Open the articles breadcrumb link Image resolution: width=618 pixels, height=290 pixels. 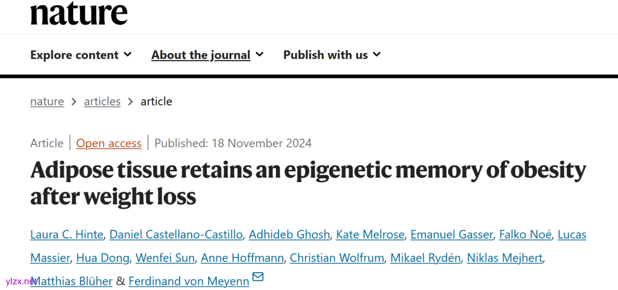[x=102, y=101]
